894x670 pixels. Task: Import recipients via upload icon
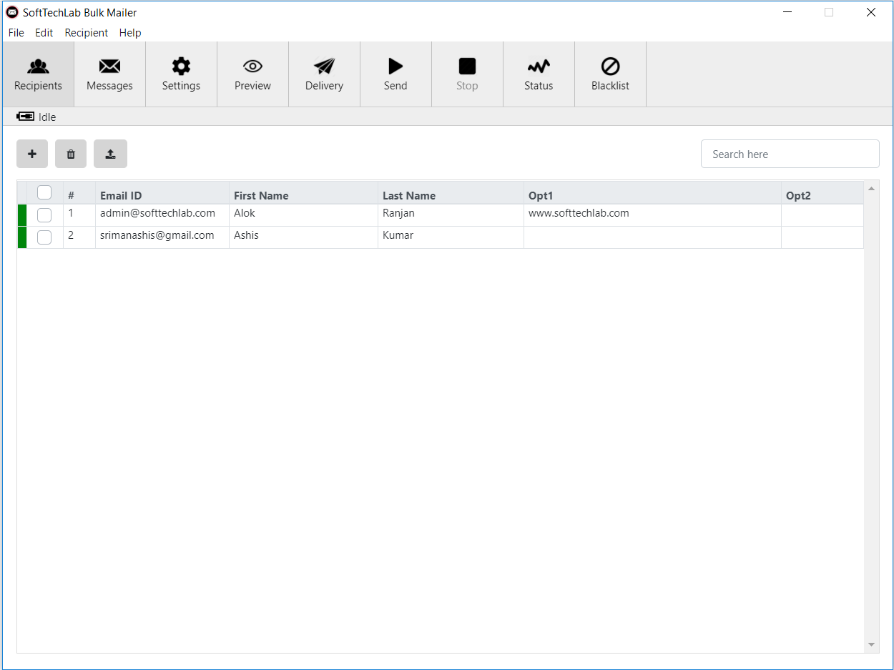coord(110,154)
